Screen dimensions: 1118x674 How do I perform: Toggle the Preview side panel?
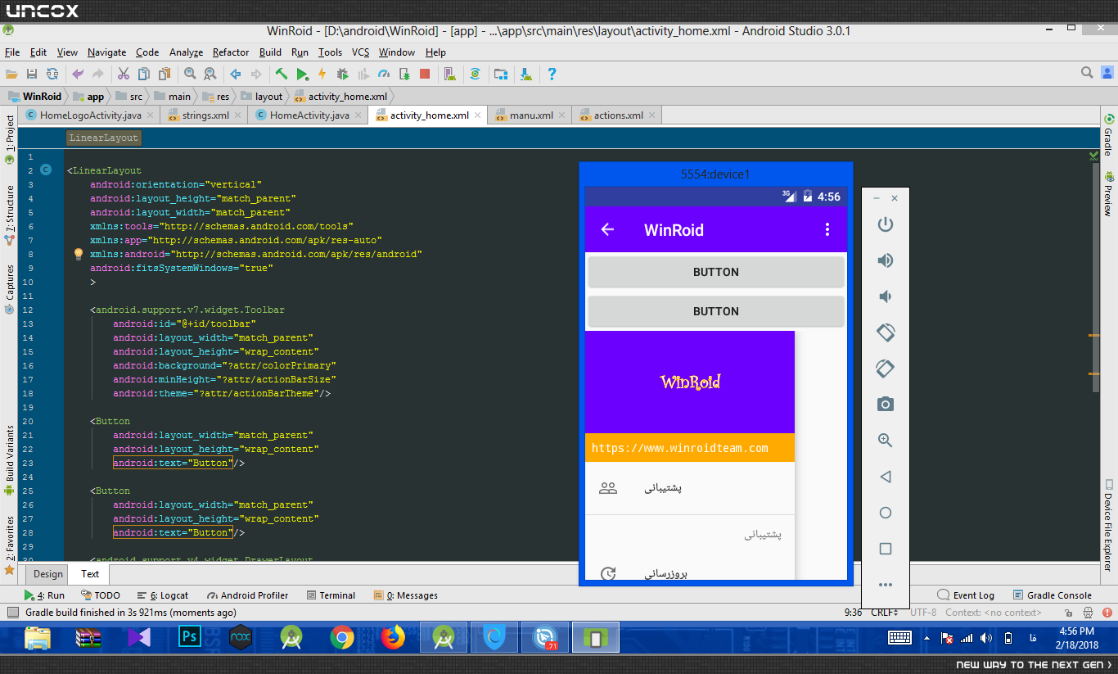click(x=1109, y=193)
